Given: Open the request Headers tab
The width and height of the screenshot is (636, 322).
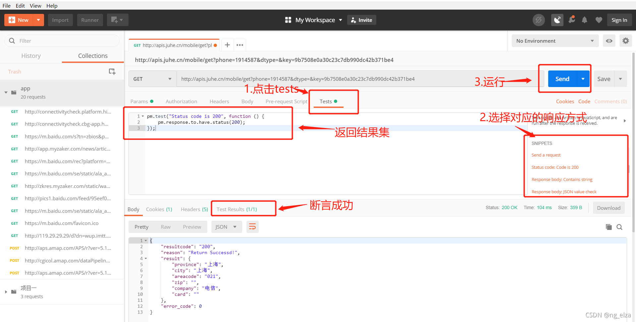Looking at the screenshot, I should click(x=219, y=101).
